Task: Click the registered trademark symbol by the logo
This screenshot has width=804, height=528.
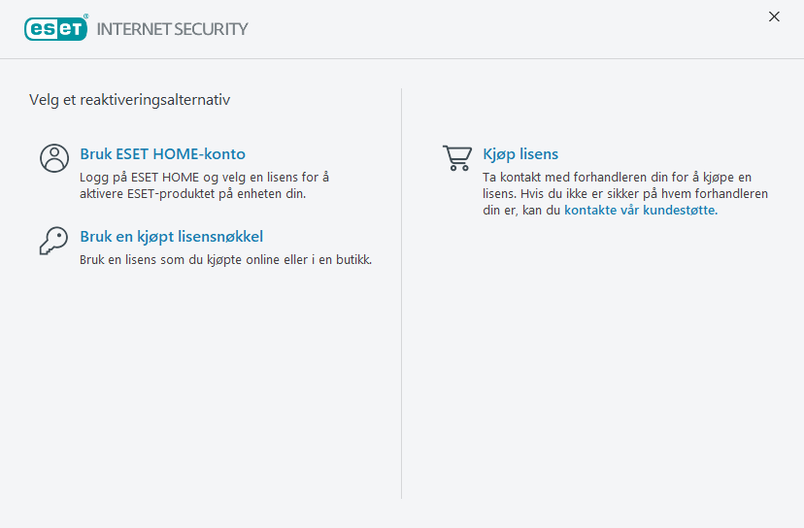Action: [x=86, y=17]
